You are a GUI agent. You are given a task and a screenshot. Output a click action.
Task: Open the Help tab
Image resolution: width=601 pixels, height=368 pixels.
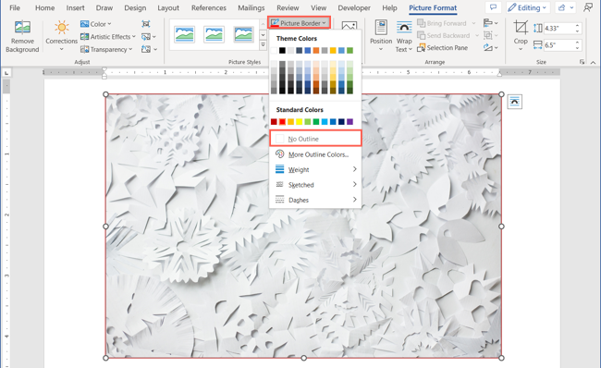pyautogui.click(x=389, y=7)
